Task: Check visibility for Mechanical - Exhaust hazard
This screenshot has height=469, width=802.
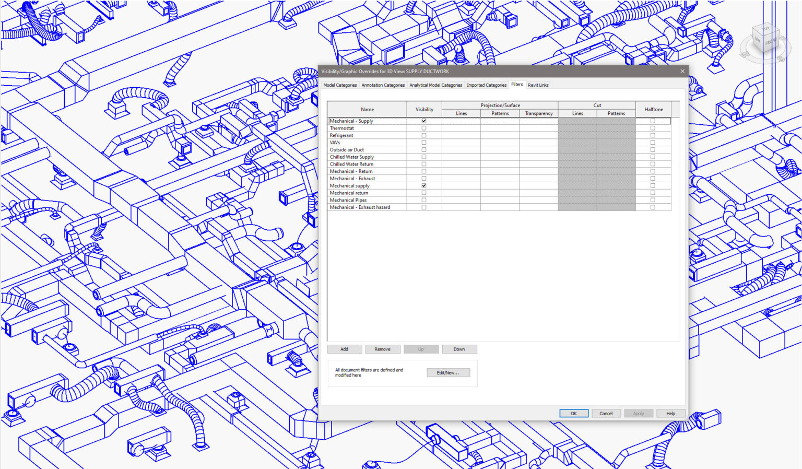Action: coord(424,207)
